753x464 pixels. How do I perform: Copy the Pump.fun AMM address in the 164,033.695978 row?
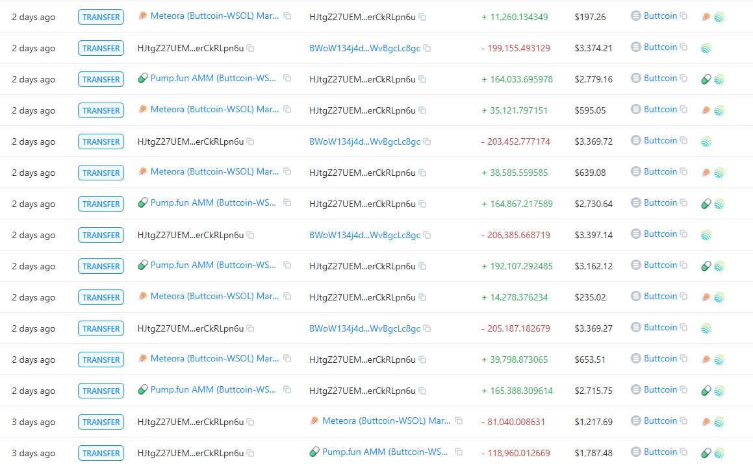click(x=287, y=79)
